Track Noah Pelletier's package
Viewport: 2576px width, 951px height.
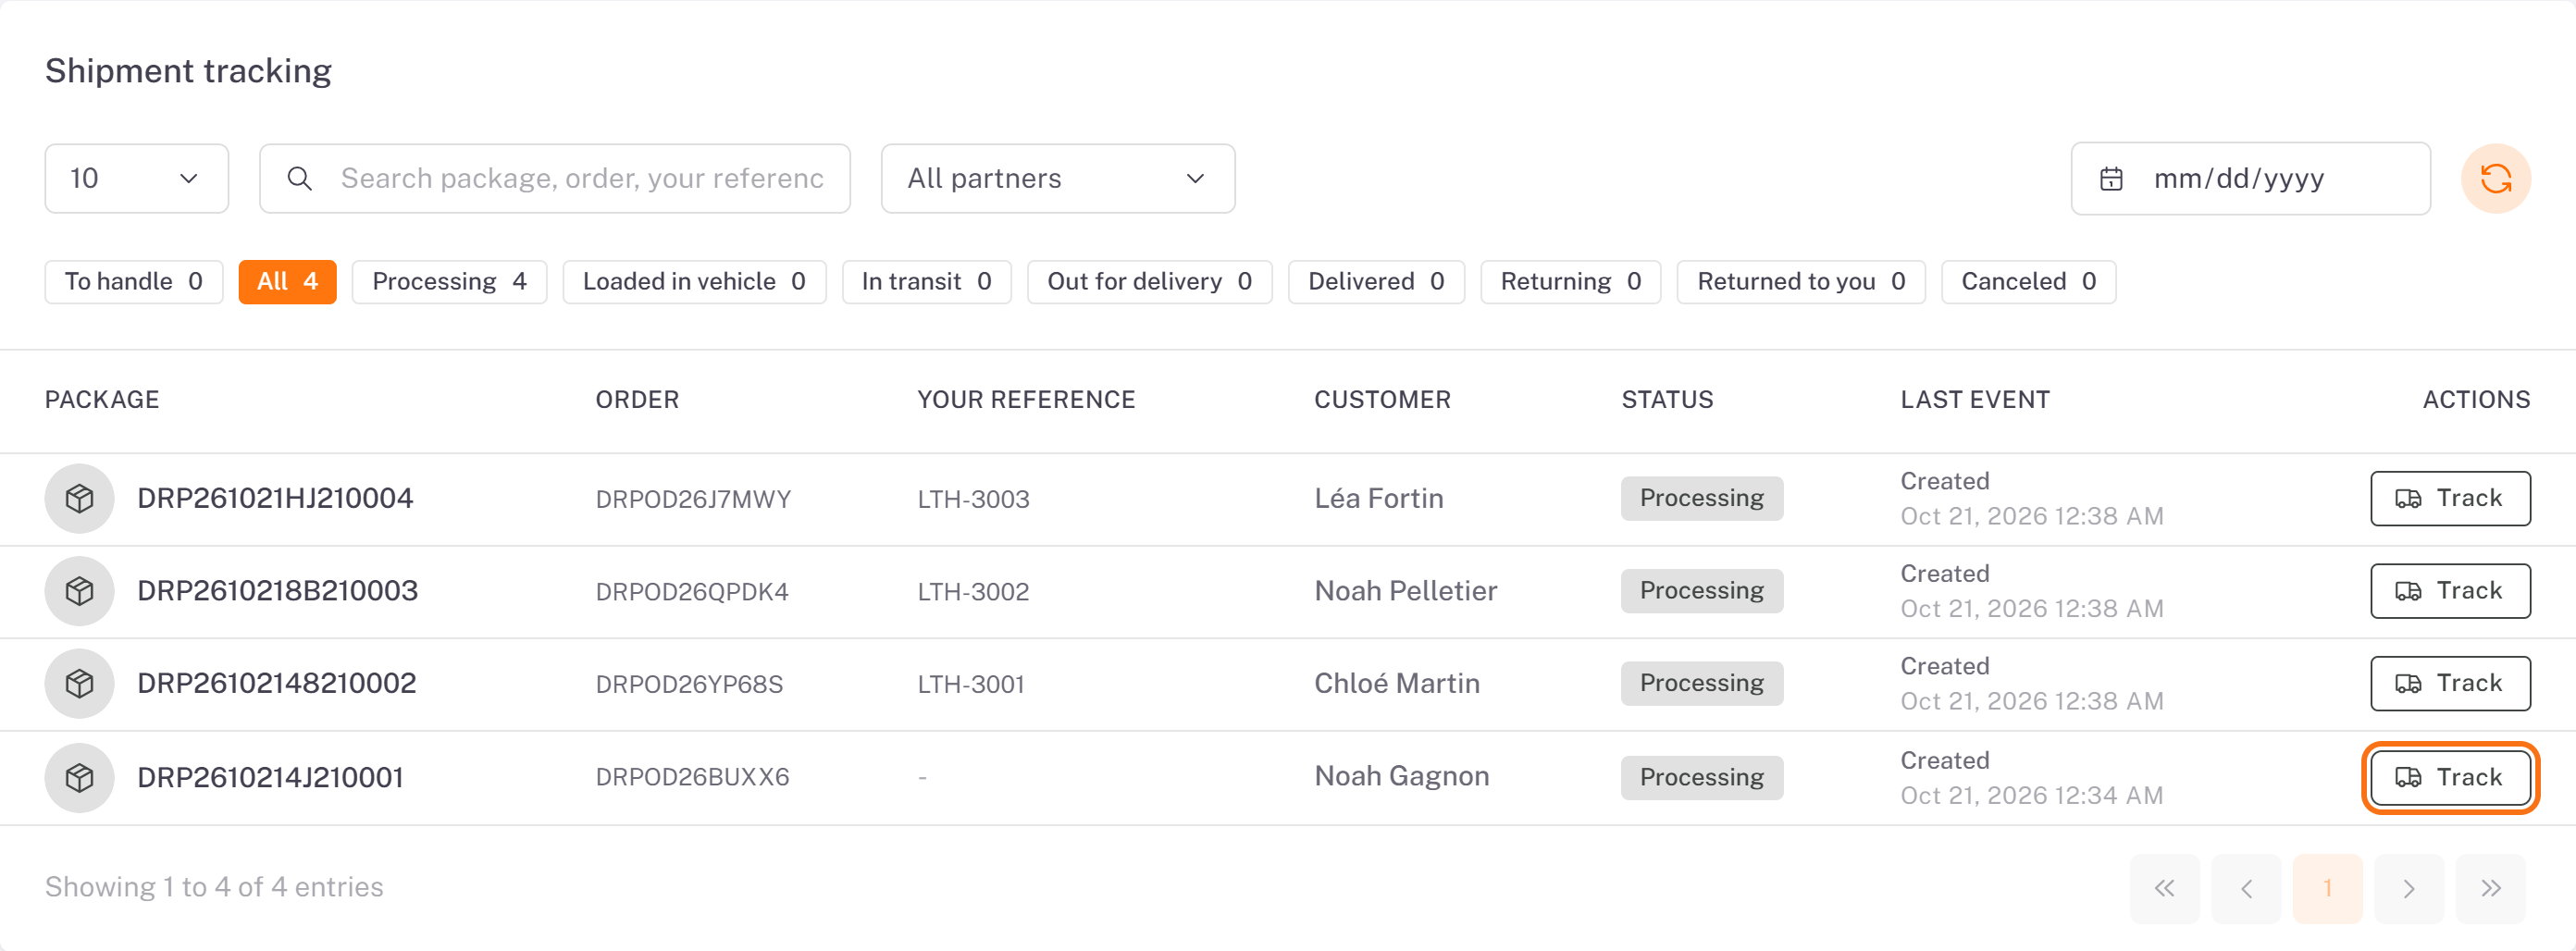(2450, 591)
